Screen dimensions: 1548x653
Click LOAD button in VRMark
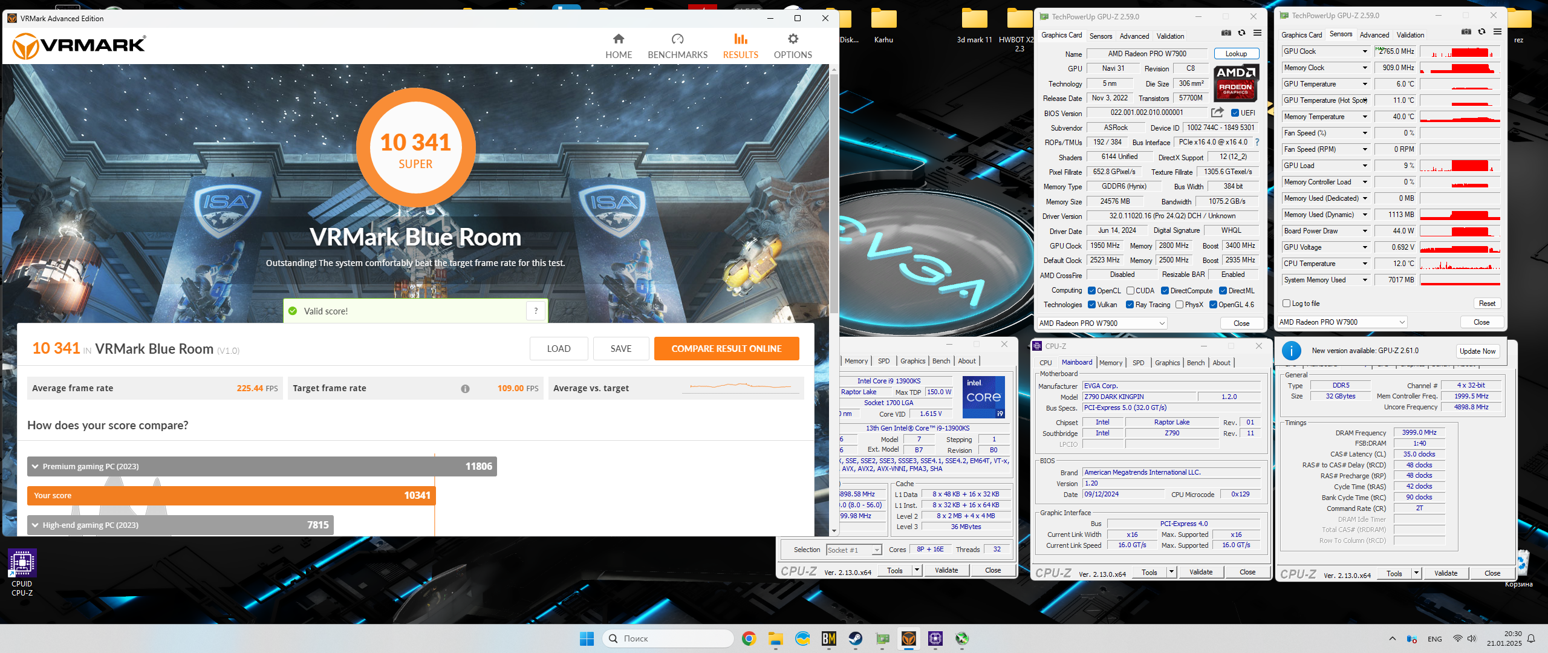558,349
